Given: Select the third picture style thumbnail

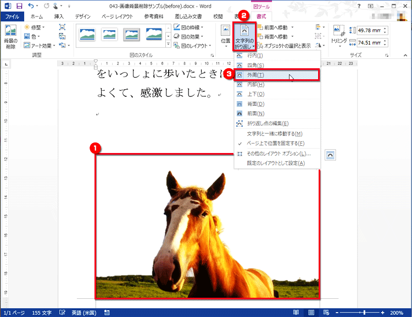Looking at the screenshot, I should pyautogui.click(x=131, y=34).
